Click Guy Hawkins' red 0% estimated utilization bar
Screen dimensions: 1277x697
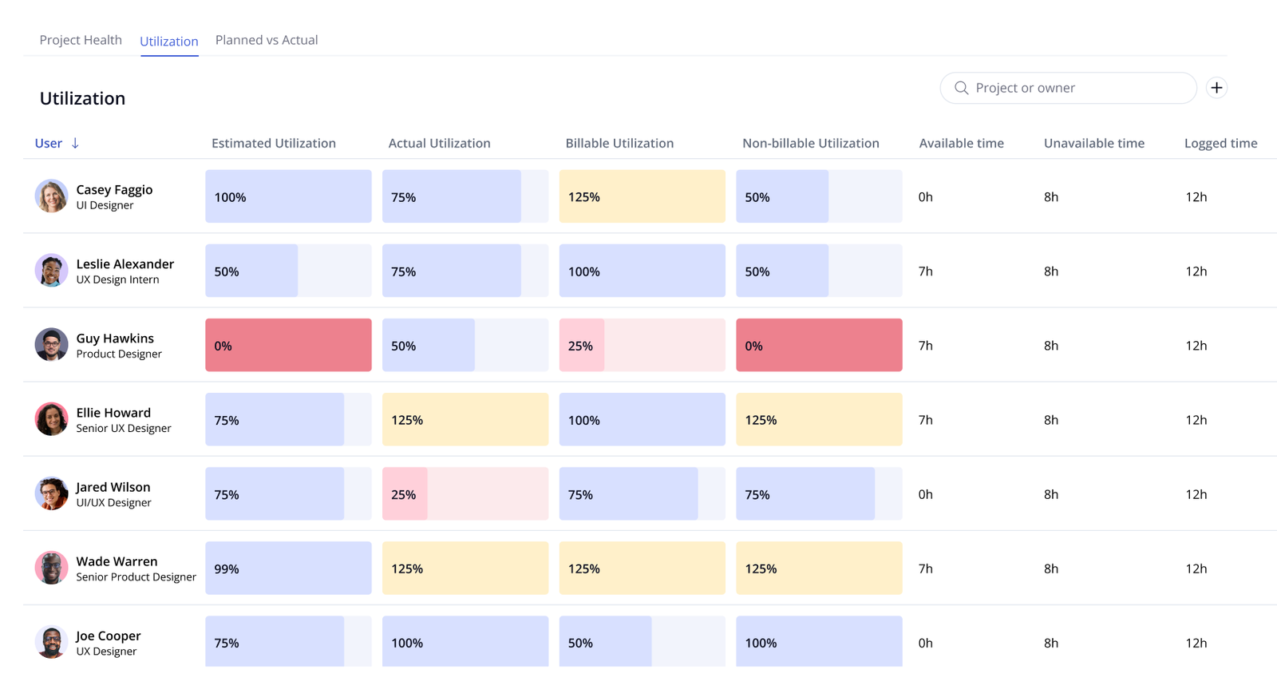point(288,344)
